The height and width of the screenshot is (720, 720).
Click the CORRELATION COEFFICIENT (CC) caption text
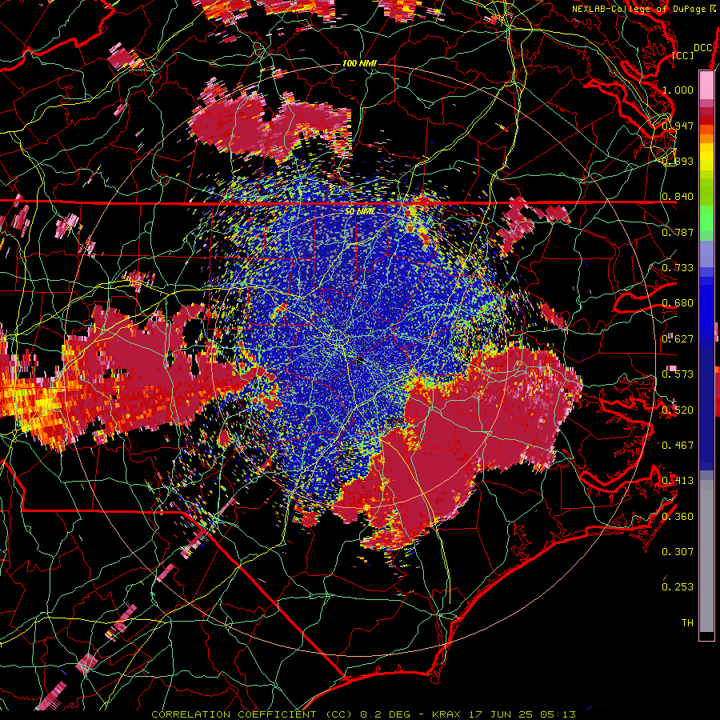tap(252, 714)
